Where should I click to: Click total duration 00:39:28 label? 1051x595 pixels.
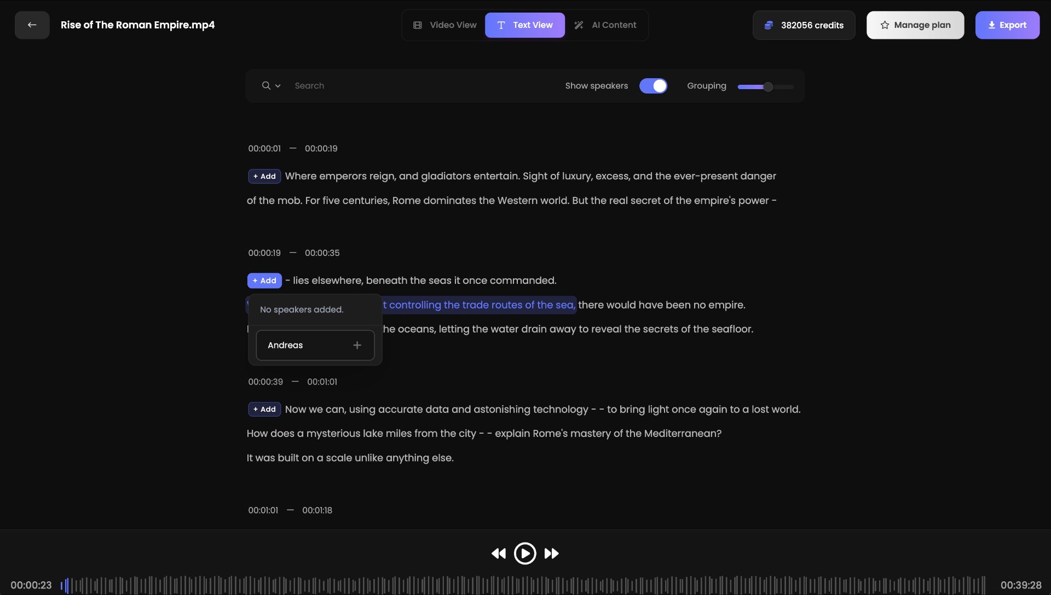click(1021, 585)
